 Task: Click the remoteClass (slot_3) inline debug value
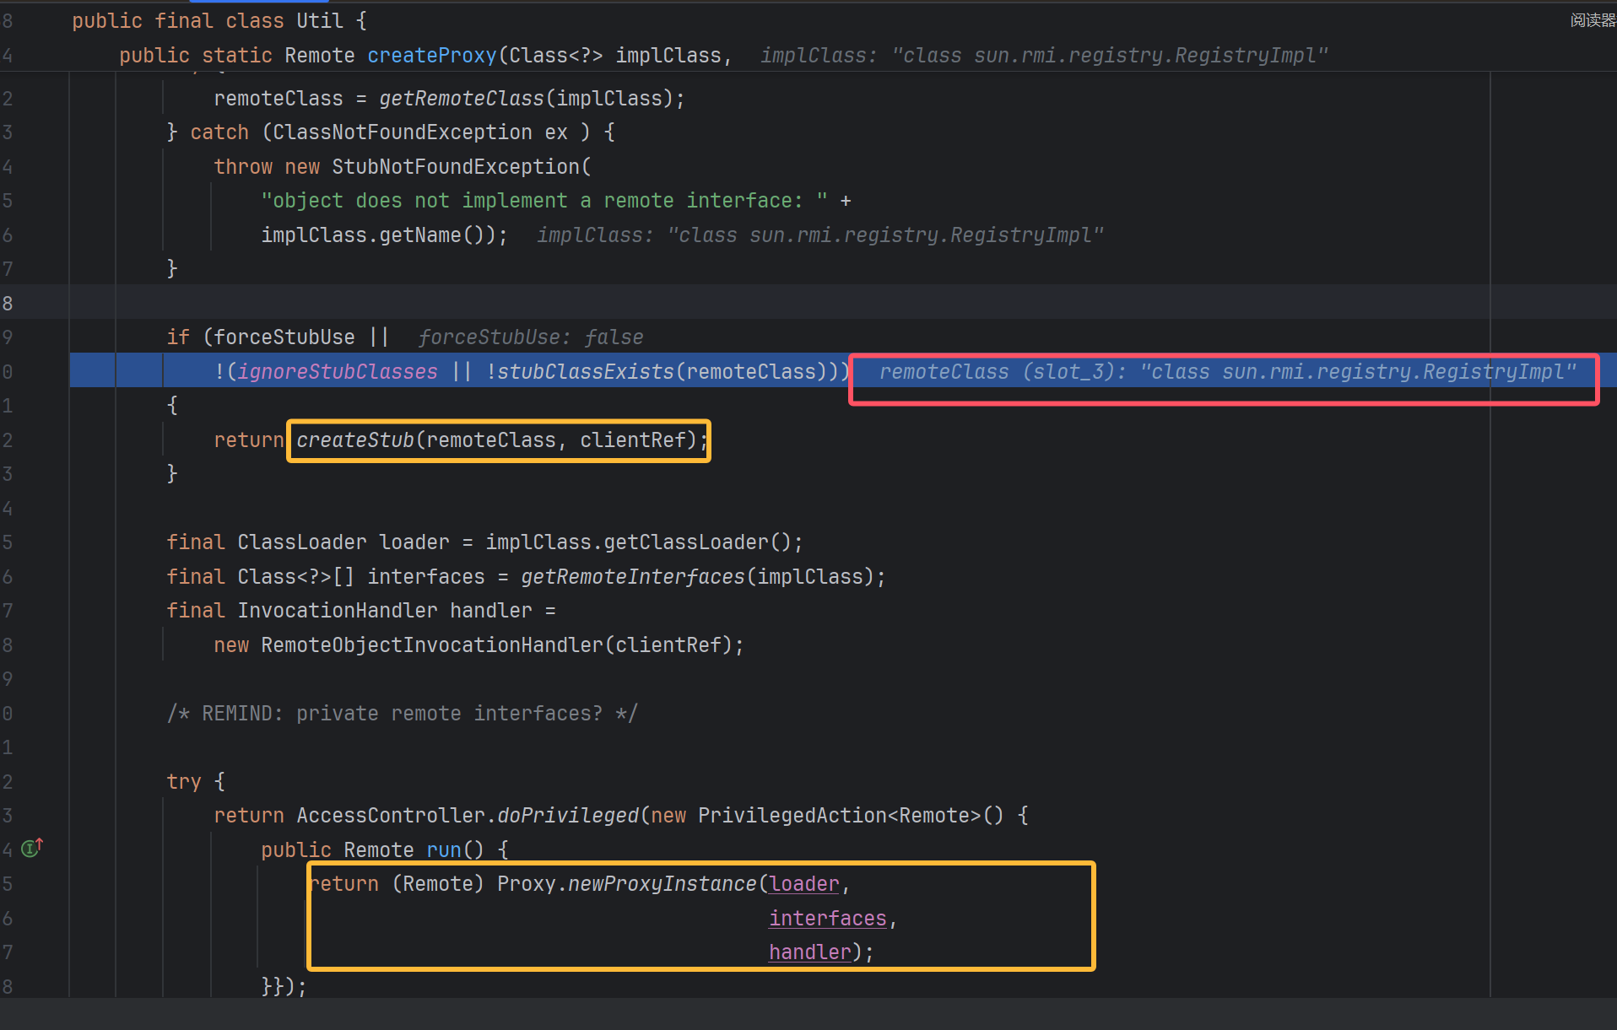click(x=1227, y=372)
